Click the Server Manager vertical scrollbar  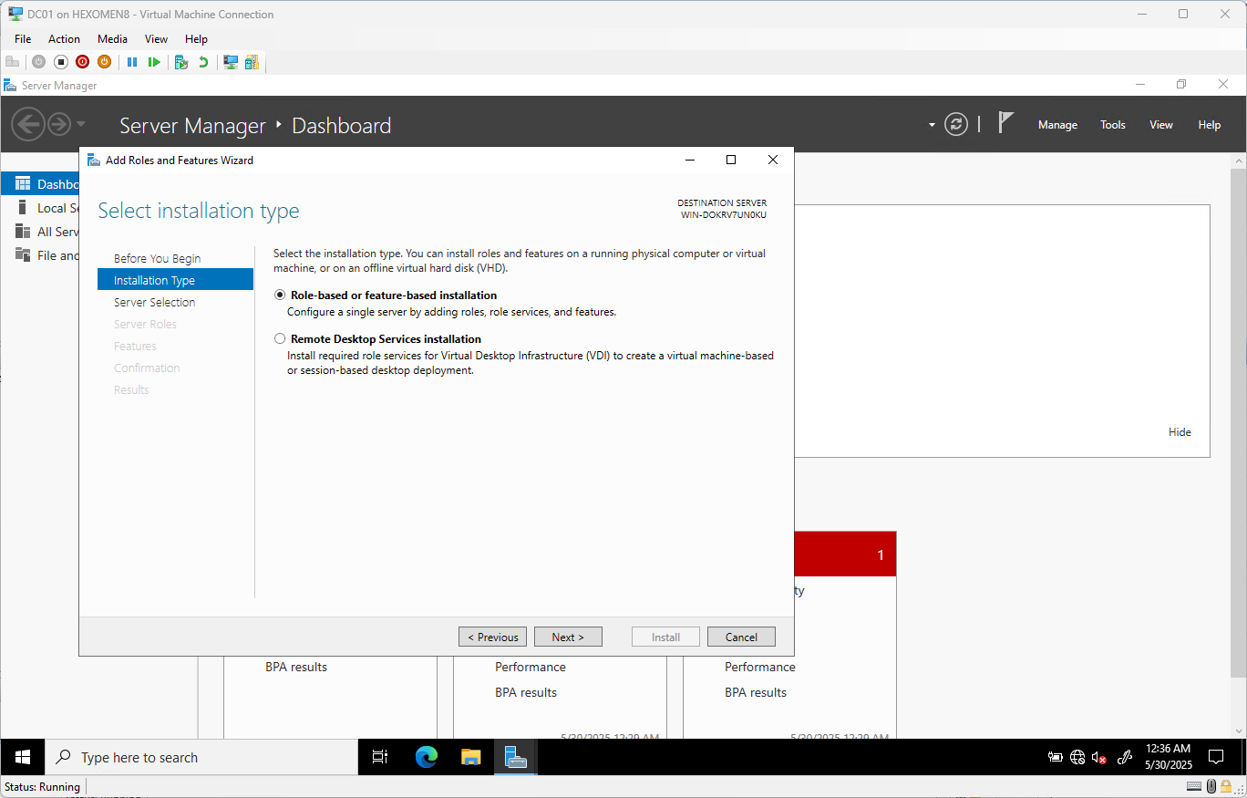[x=1238, y=424]
